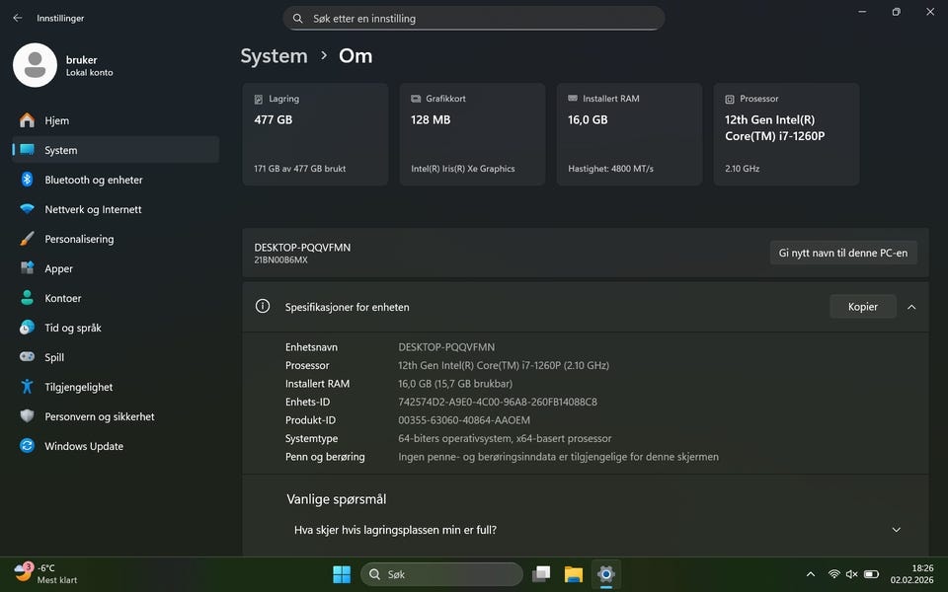Click the Spill gamepad icon
This screenshot has width=948, height=592.
click(x=28, y=357)
